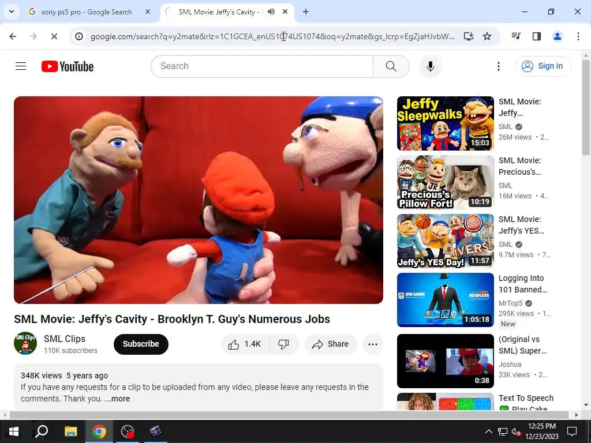Open the tab search dropdown chevron
This screenshot has height=443, width=591.
click(x=12, y=12)
